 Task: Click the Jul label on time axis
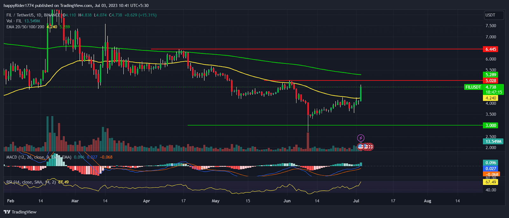[x=356, y=201]
